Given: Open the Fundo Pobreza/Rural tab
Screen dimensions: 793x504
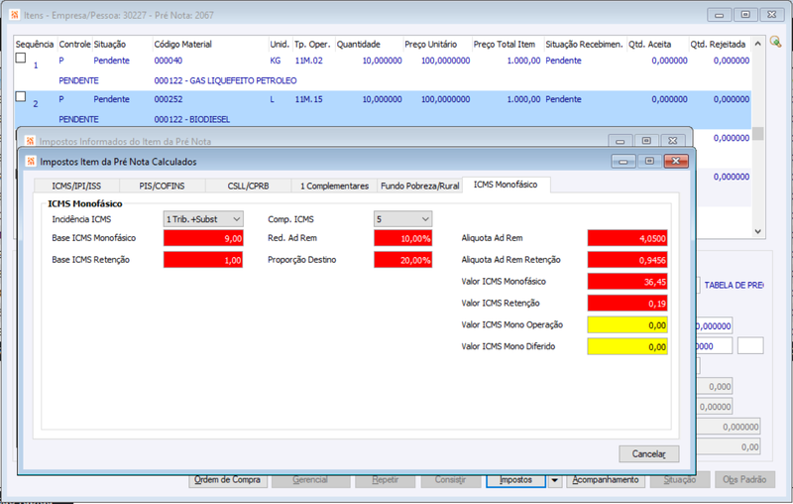Looking at the screenshot, I should coord(419,186).
